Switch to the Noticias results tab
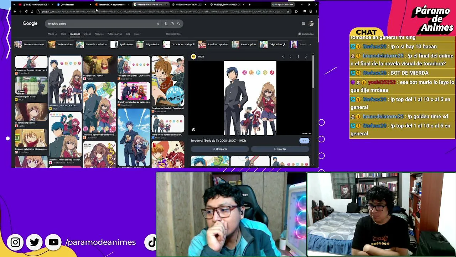Image resolution: width=456 pixels, height=257 pixels. pos(99,34)
